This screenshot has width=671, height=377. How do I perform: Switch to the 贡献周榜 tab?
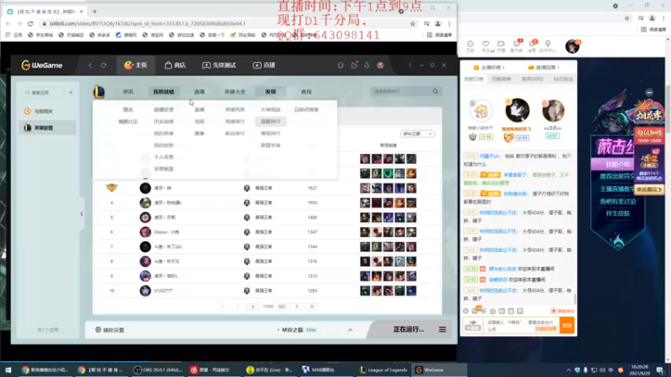[501, 79]
